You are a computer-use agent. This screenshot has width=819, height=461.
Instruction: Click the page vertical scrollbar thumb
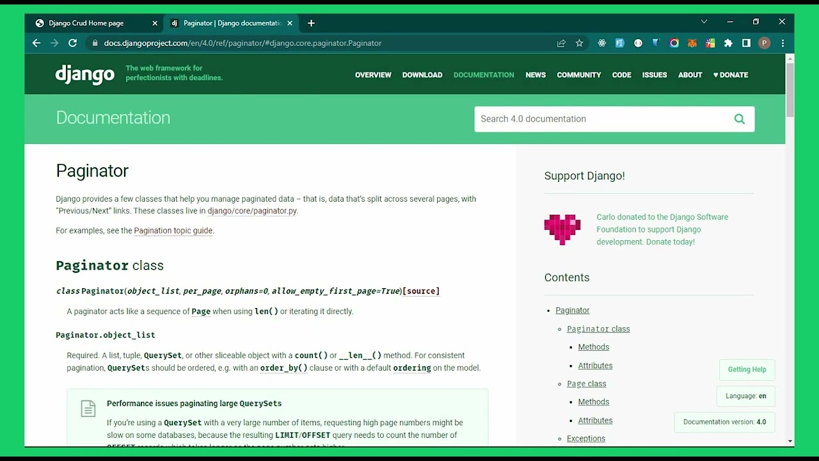[x=790, y=90]
